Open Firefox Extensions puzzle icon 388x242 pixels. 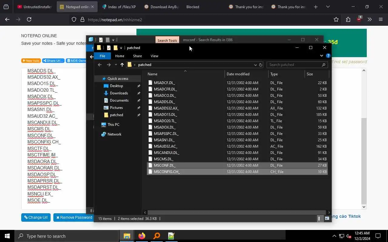[x=348, y=19]
